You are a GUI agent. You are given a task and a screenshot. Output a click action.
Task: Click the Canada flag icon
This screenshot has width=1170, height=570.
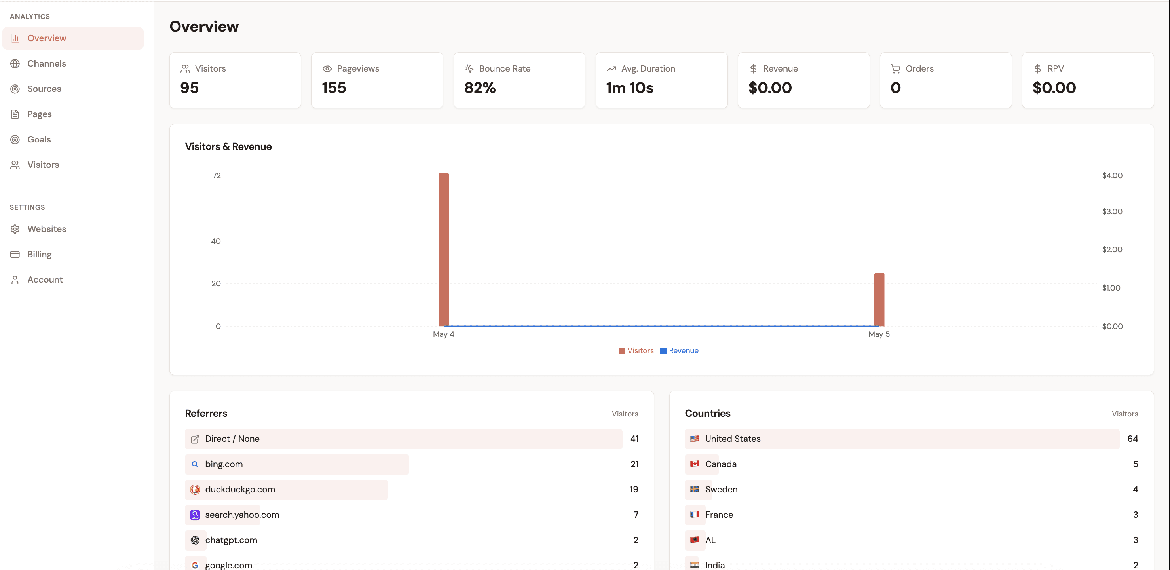point(695,464)
